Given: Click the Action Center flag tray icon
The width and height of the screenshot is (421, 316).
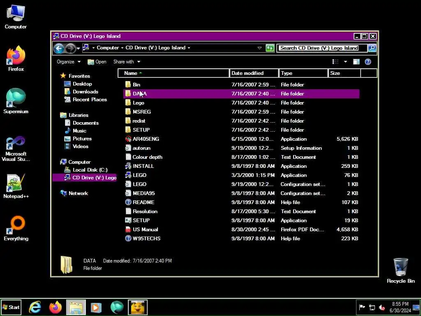Looking at the screenshot, I should coord(362,307).
